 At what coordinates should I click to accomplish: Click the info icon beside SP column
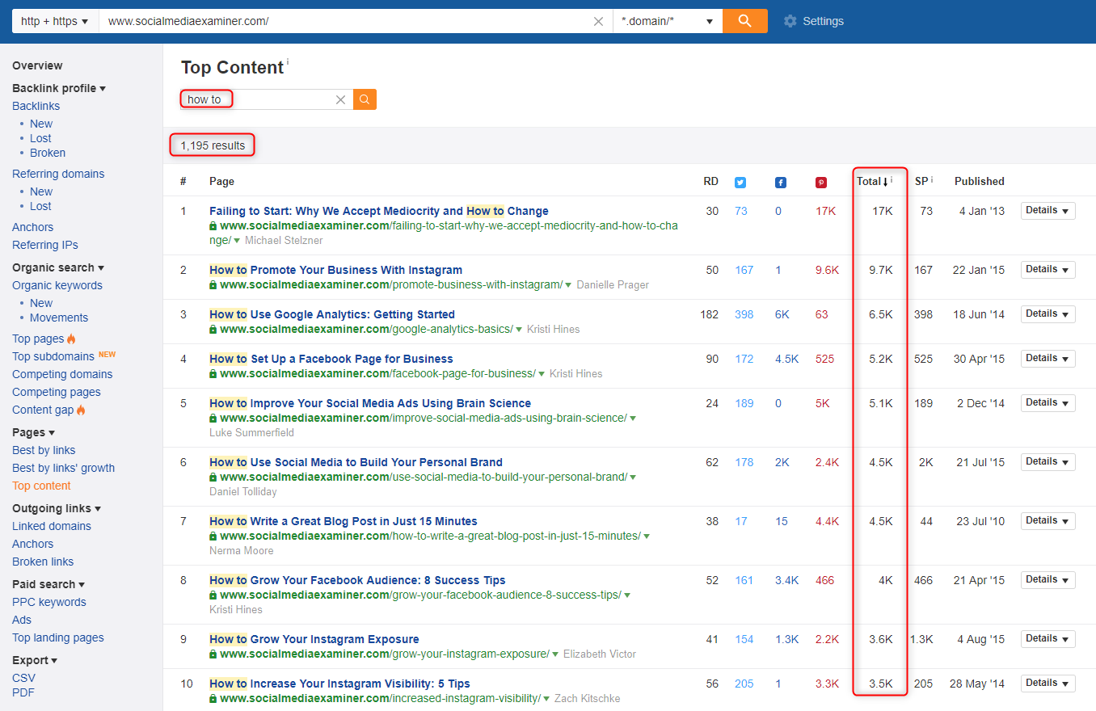(x=932, y=180)
